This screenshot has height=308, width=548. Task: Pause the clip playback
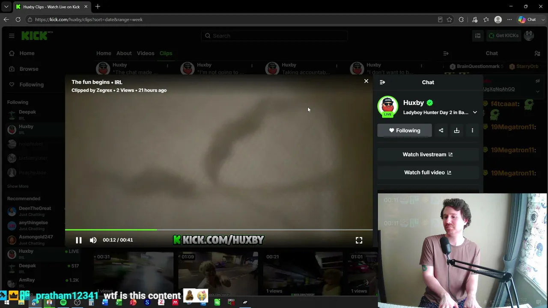click(x=79, y=240)
